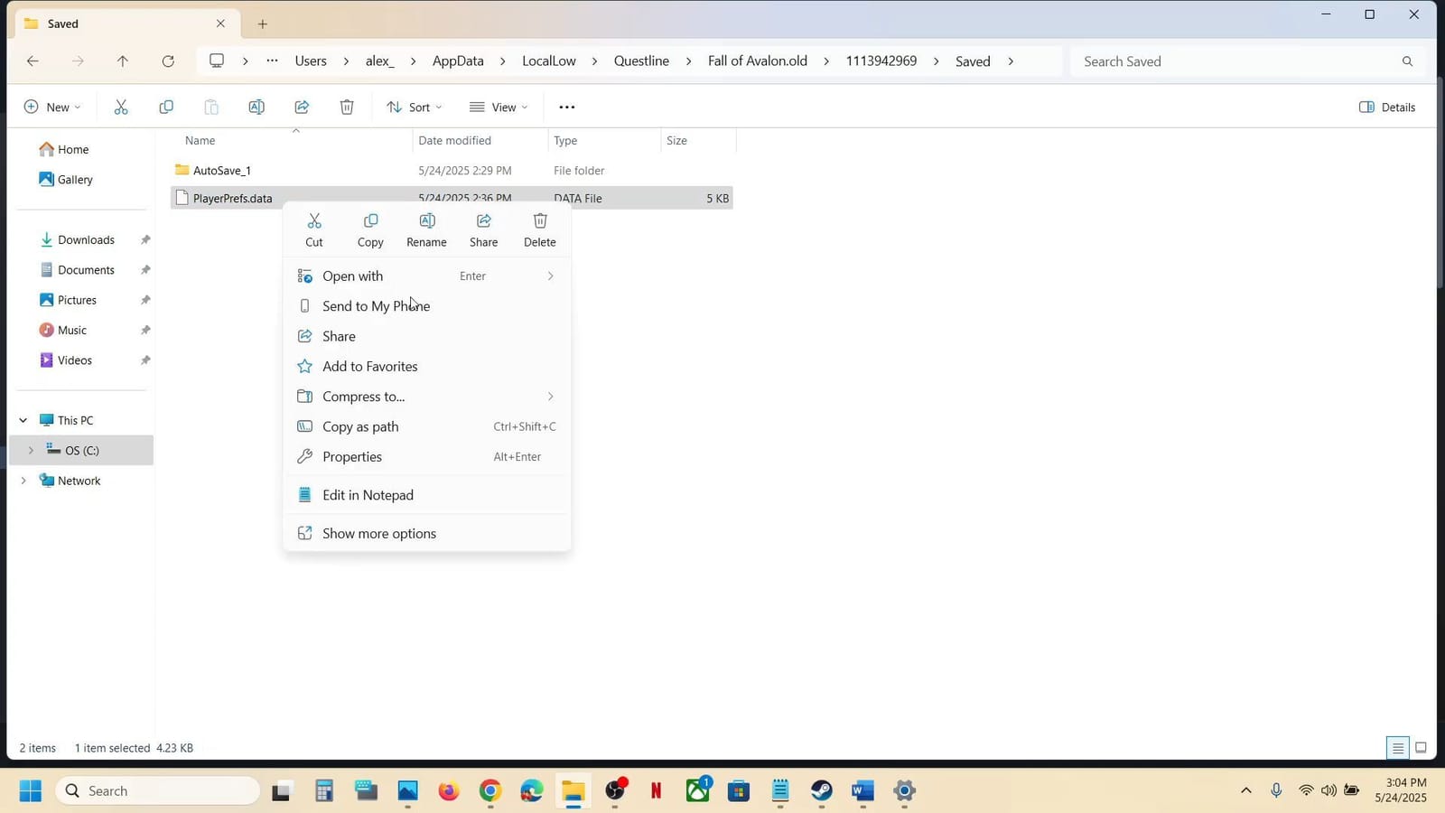The height and width of the screenshot is (813, 1445).
Task: Expand the New dropdown in the toolbar
Action: (x=52, y=107)
